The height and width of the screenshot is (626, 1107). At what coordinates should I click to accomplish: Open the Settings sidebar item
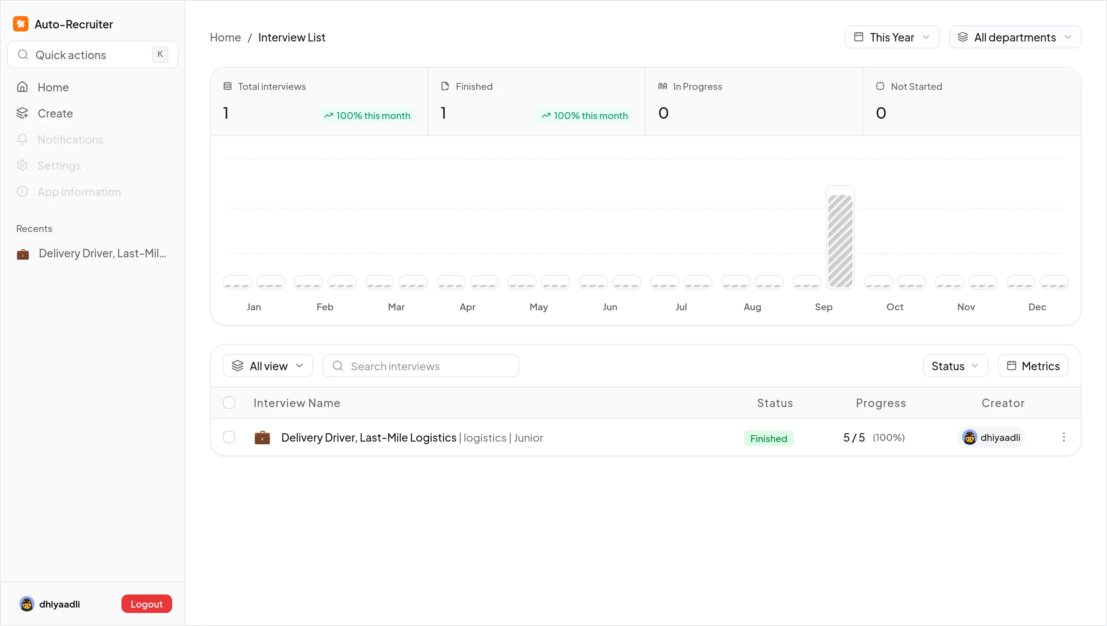pos(93,166)
